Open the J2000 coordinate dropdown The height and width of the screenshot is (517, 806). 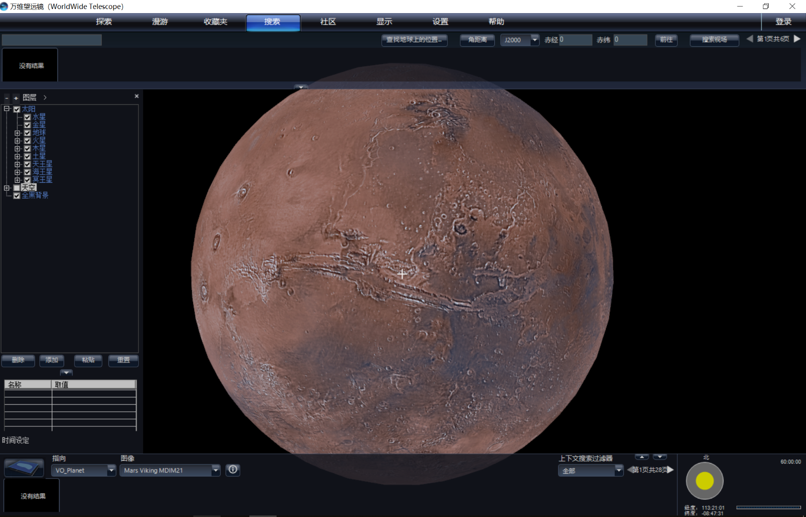[534, 40]
